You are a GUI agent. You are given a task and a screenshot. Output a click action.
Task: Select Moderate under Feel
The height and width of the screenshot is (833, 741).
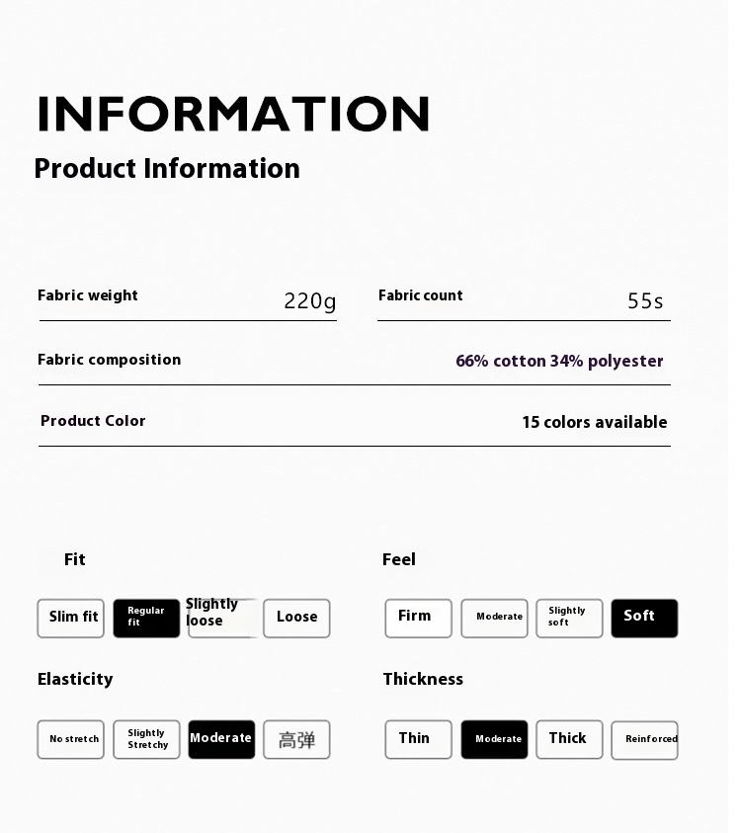pos(495,618)
